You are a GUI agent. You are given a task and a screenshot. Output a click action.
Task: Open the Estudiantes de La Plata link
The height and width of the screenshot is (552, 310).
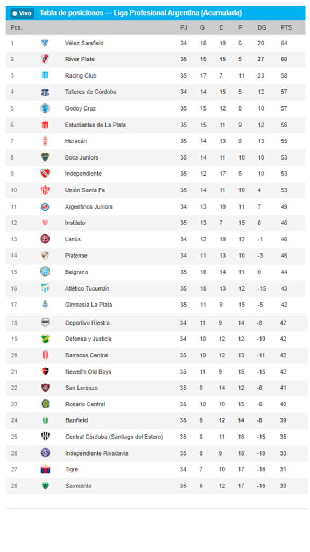[x=95, y=125]
